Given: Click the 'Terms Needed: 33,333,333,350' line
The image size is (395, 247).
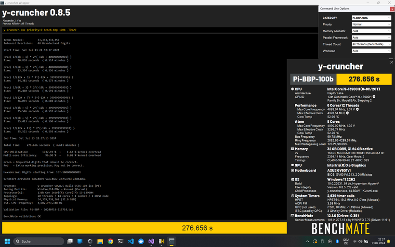Looking at the screenshot, I should [x=31, y=40].
